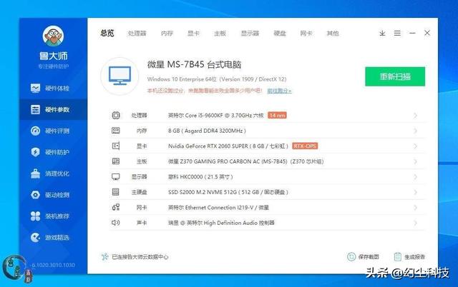Screen dimensions: 458x287
Task: Click the disk icon in 主硬盘 row
Action: (x=116, y=192)
